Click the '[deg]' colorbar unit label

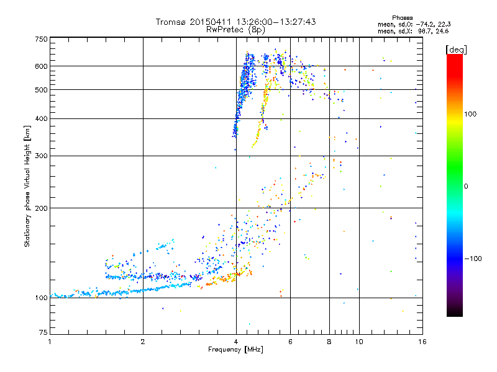(456, 50)
